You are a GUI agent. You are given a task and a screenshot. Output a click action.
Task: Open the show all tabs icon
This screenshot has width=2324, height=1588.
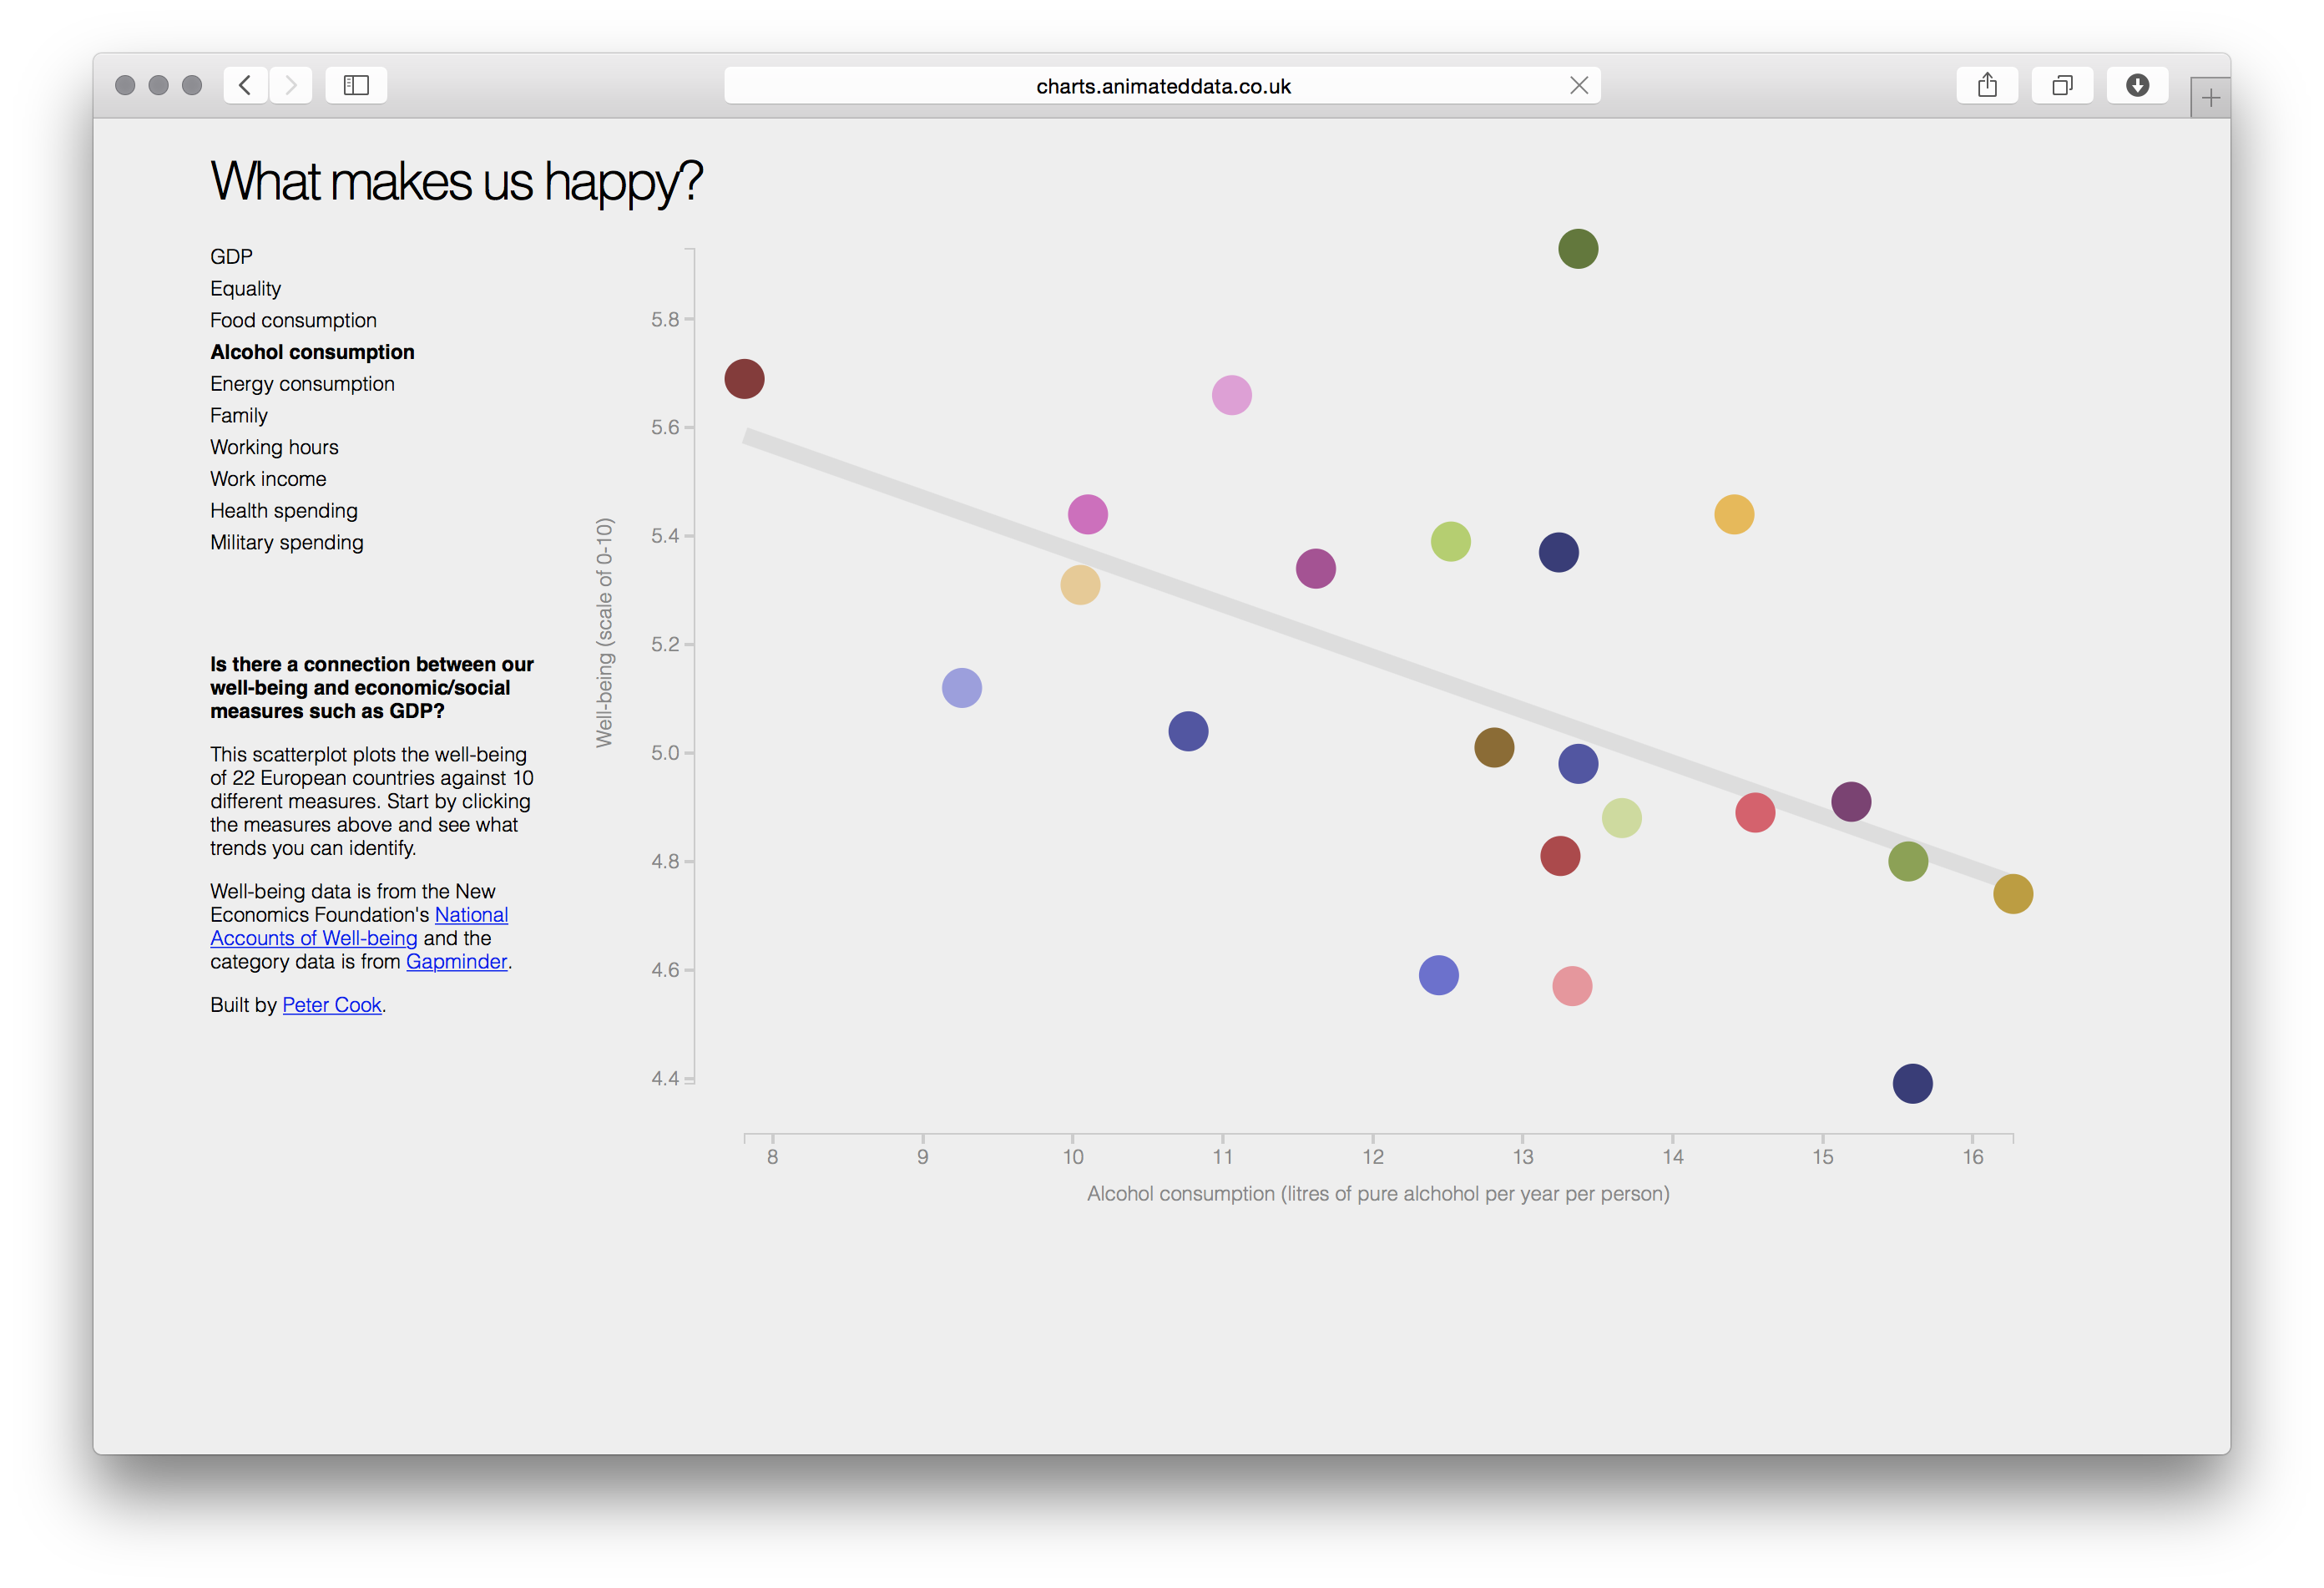tap(2062, 85)
